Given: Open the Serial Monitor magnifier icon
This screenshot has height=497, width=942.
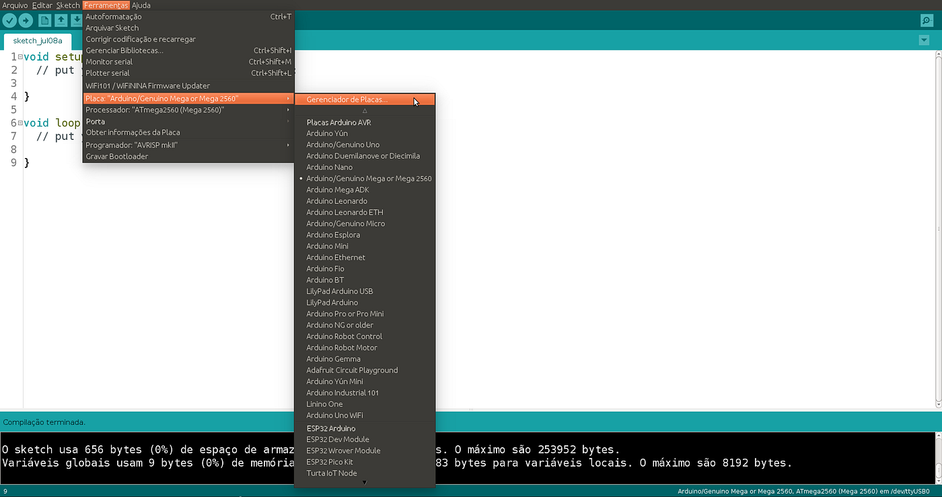Looking at the screenshot, I should click(927, 20).
